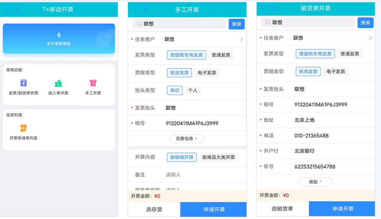Open 手工开票 pink icon

(x=93, y=83)
